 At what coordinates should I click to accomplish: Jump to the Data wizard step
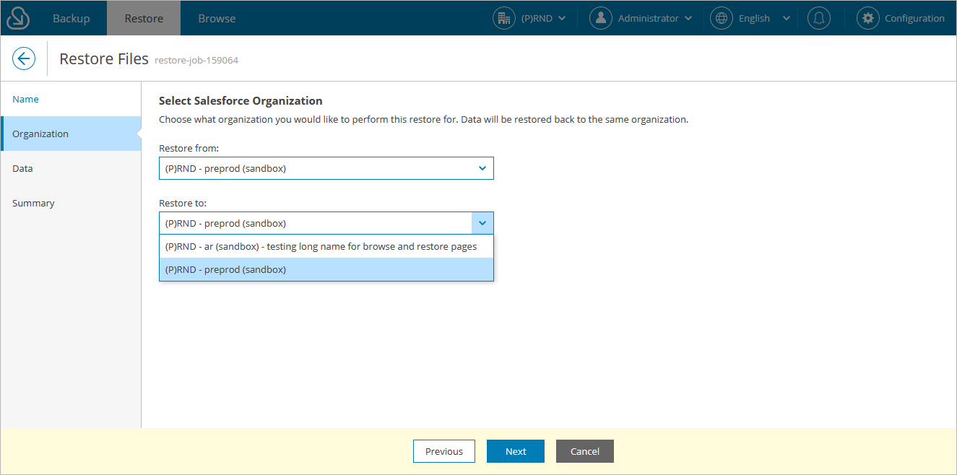[71, 168]
